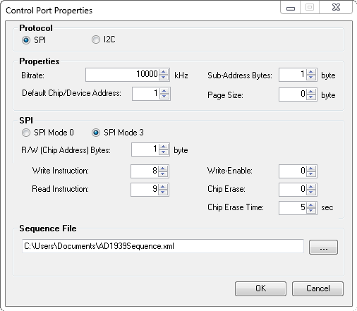Decrease the Write-Enable value
The height and width of the screenshot is (311, 357).
pos(311,174)
